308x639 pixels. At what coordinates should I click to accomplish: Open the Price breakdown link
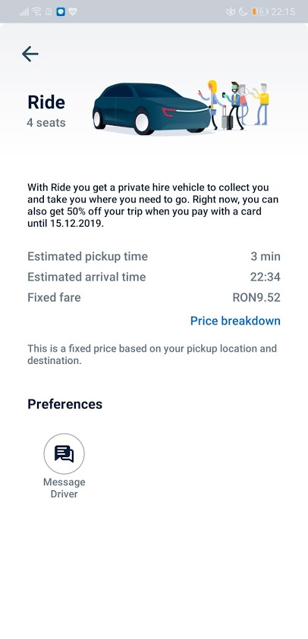coord(235,321)
